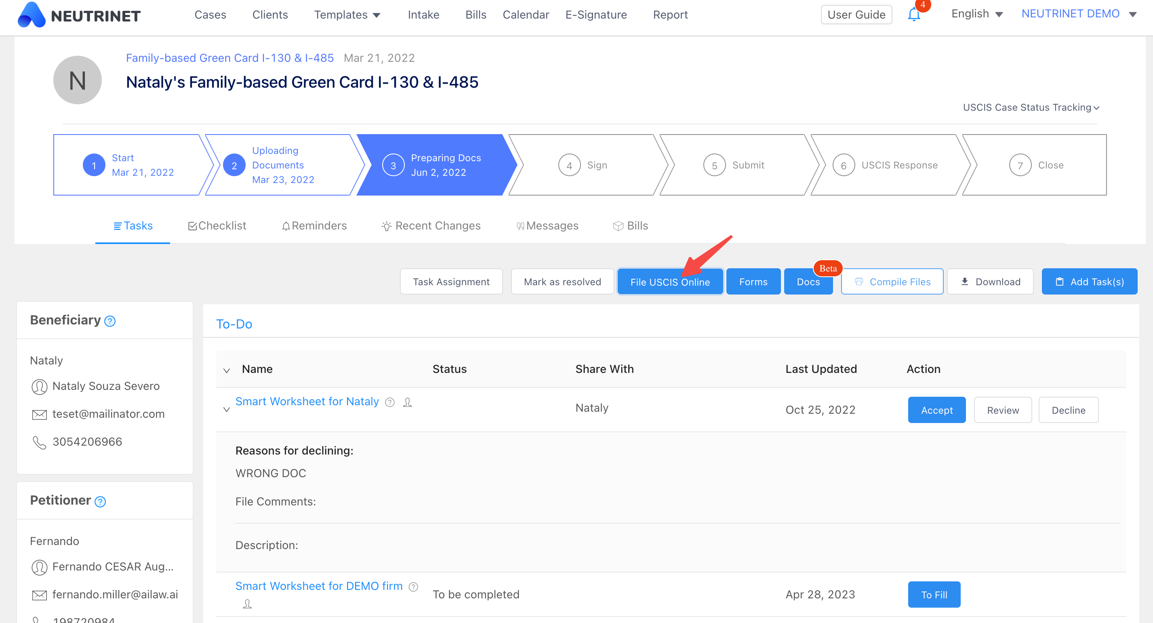Screen dimensions: 1153x623
Task: Click person icon next to Smart Worksheet for Nataly
Action: [x=407, y=402]
